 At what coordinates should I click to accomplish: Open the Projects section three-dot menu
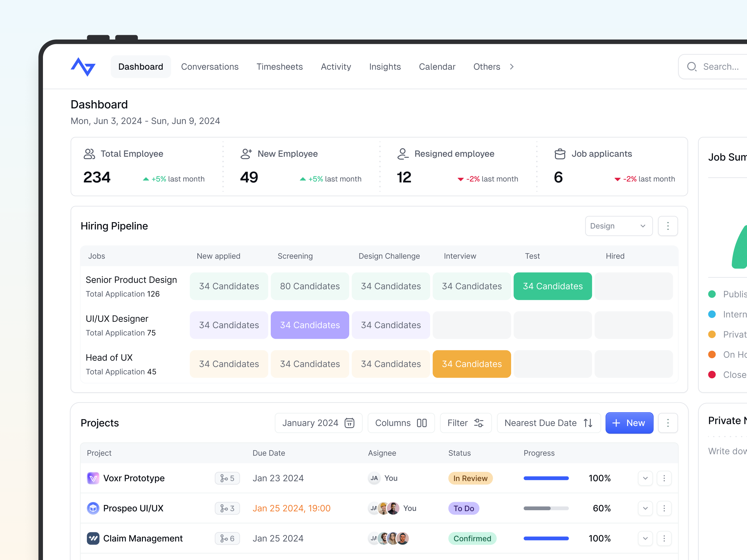click(668, 422)
